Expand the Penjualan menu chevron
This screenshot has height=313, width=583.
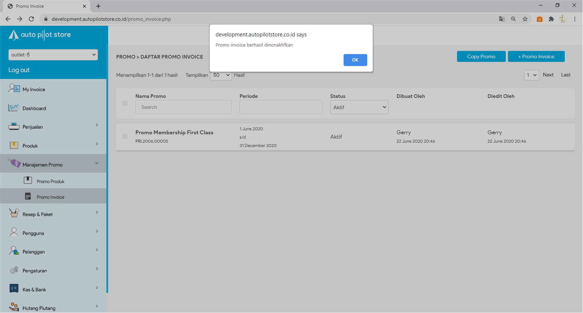click(x=97, y=125)
